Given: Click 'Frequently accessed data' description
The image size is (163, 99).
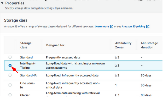Looking at the screenshot, I should click(63, 57).
